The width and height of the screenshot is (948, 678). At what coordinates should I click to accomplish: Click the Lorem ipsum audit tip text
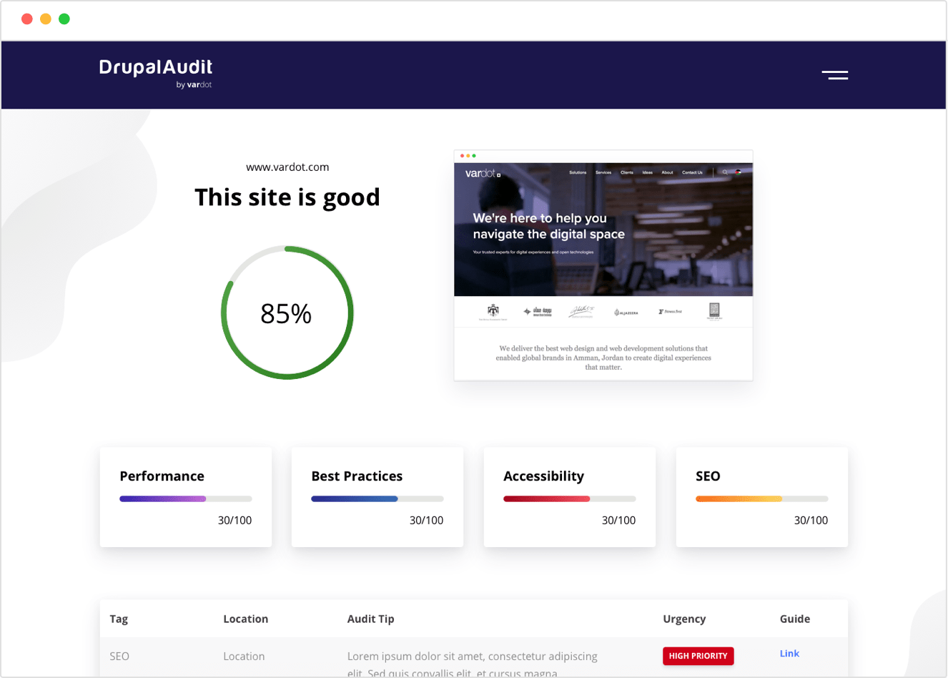pos(473,664)
